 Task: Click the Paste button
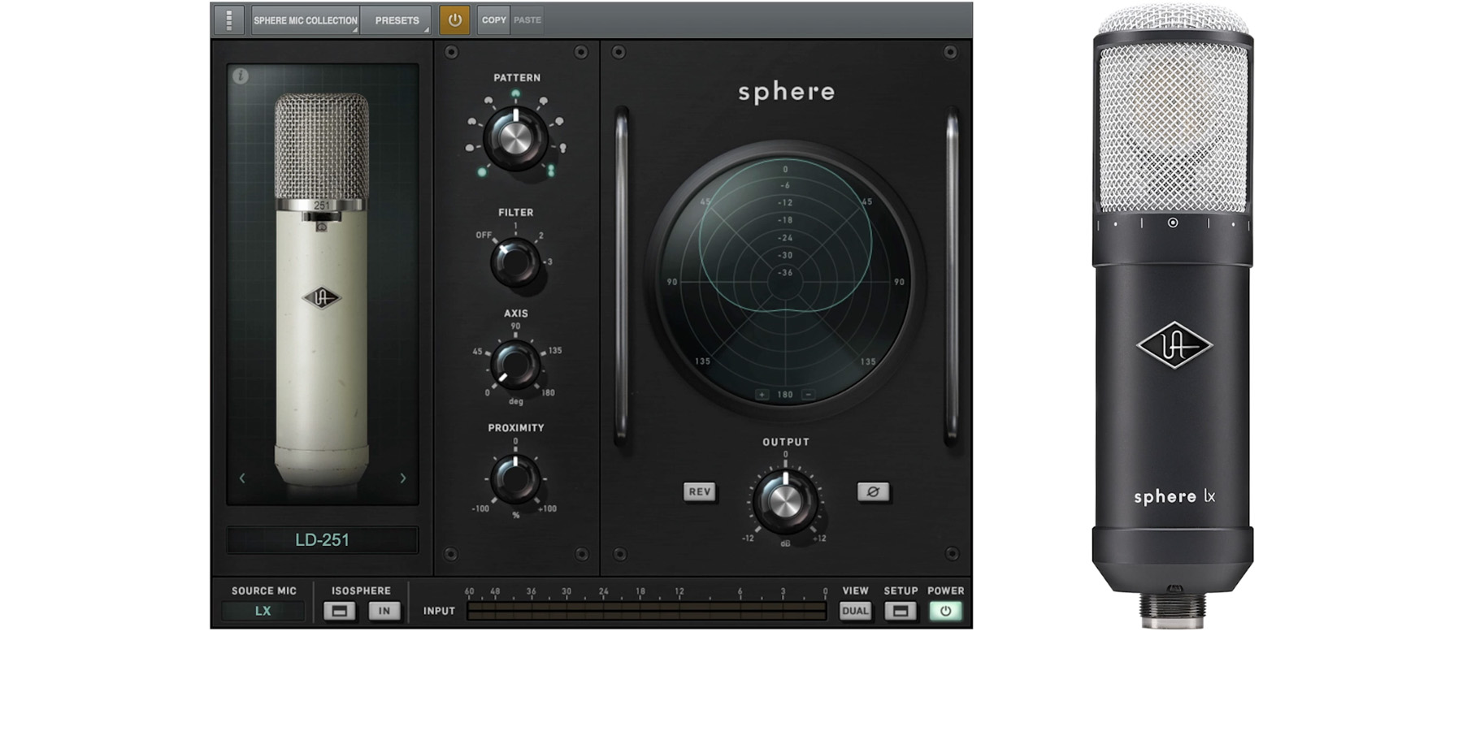pyautogui.click(x=527, y=20)
